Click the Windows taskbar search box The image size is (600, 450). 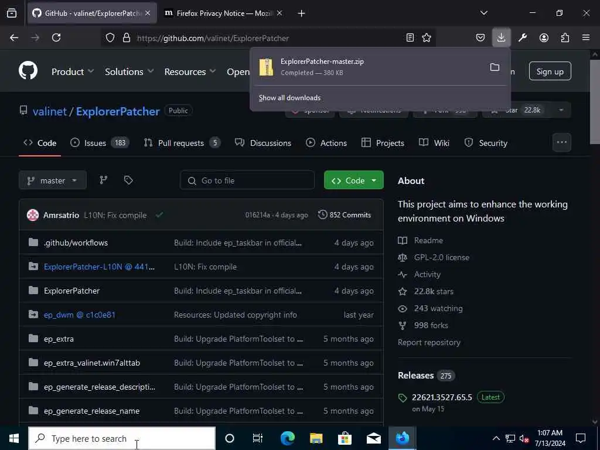[x=122, y=438]
